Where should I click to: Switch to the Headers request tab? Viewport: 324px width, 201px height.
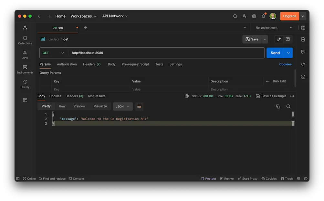pos(91,64)
